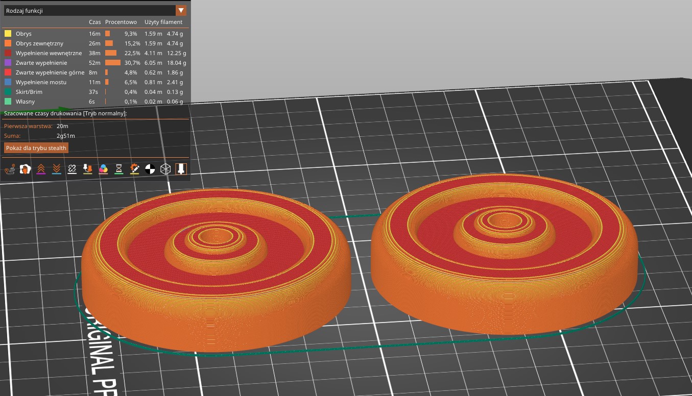Toggle wipe moves with the hand icon
Image resolution: width=692 pixels, height=396 pixels.
click(x=25, y=169)
